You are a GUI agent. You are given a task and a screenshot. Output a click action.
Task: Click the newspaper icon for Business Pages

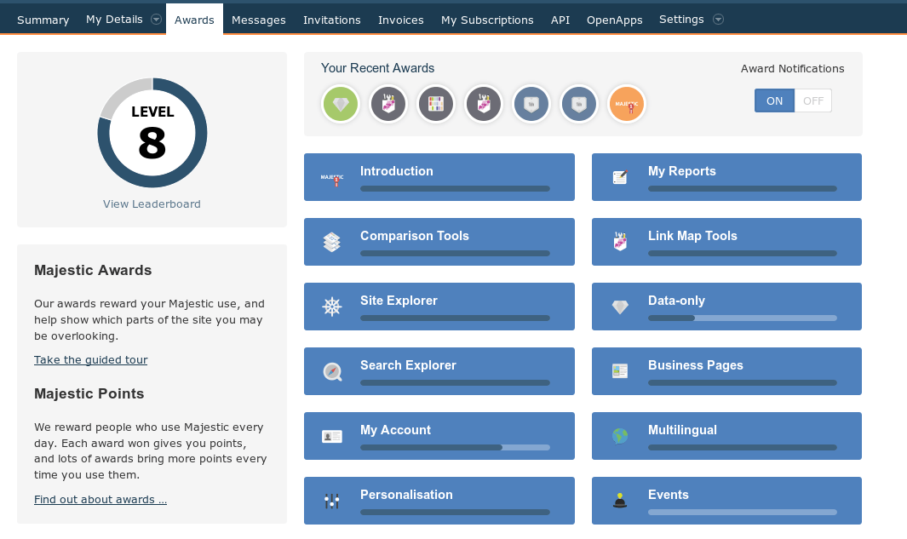[620, 370]
